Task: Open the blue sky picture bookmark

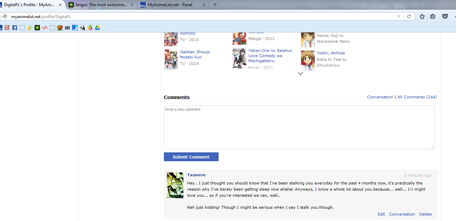Action: click(75, 28)
